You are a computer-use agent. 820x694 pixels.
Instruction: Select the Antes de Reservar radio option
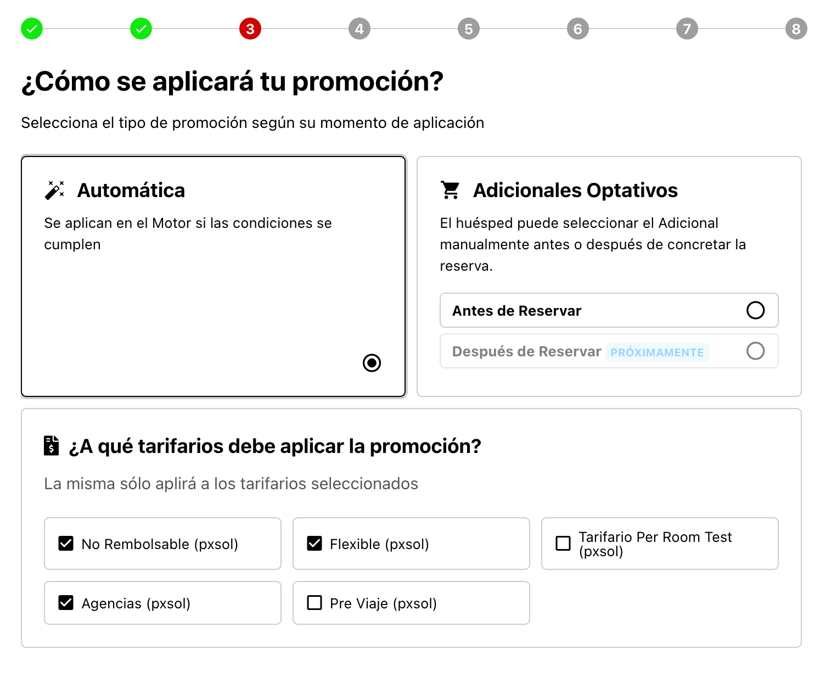click(x=755, y=310)
